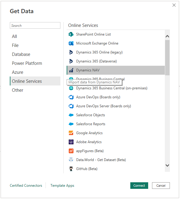
Task: Click the appFigures 'af' icon
Action: pyautogui.click(x=71, y=151)
